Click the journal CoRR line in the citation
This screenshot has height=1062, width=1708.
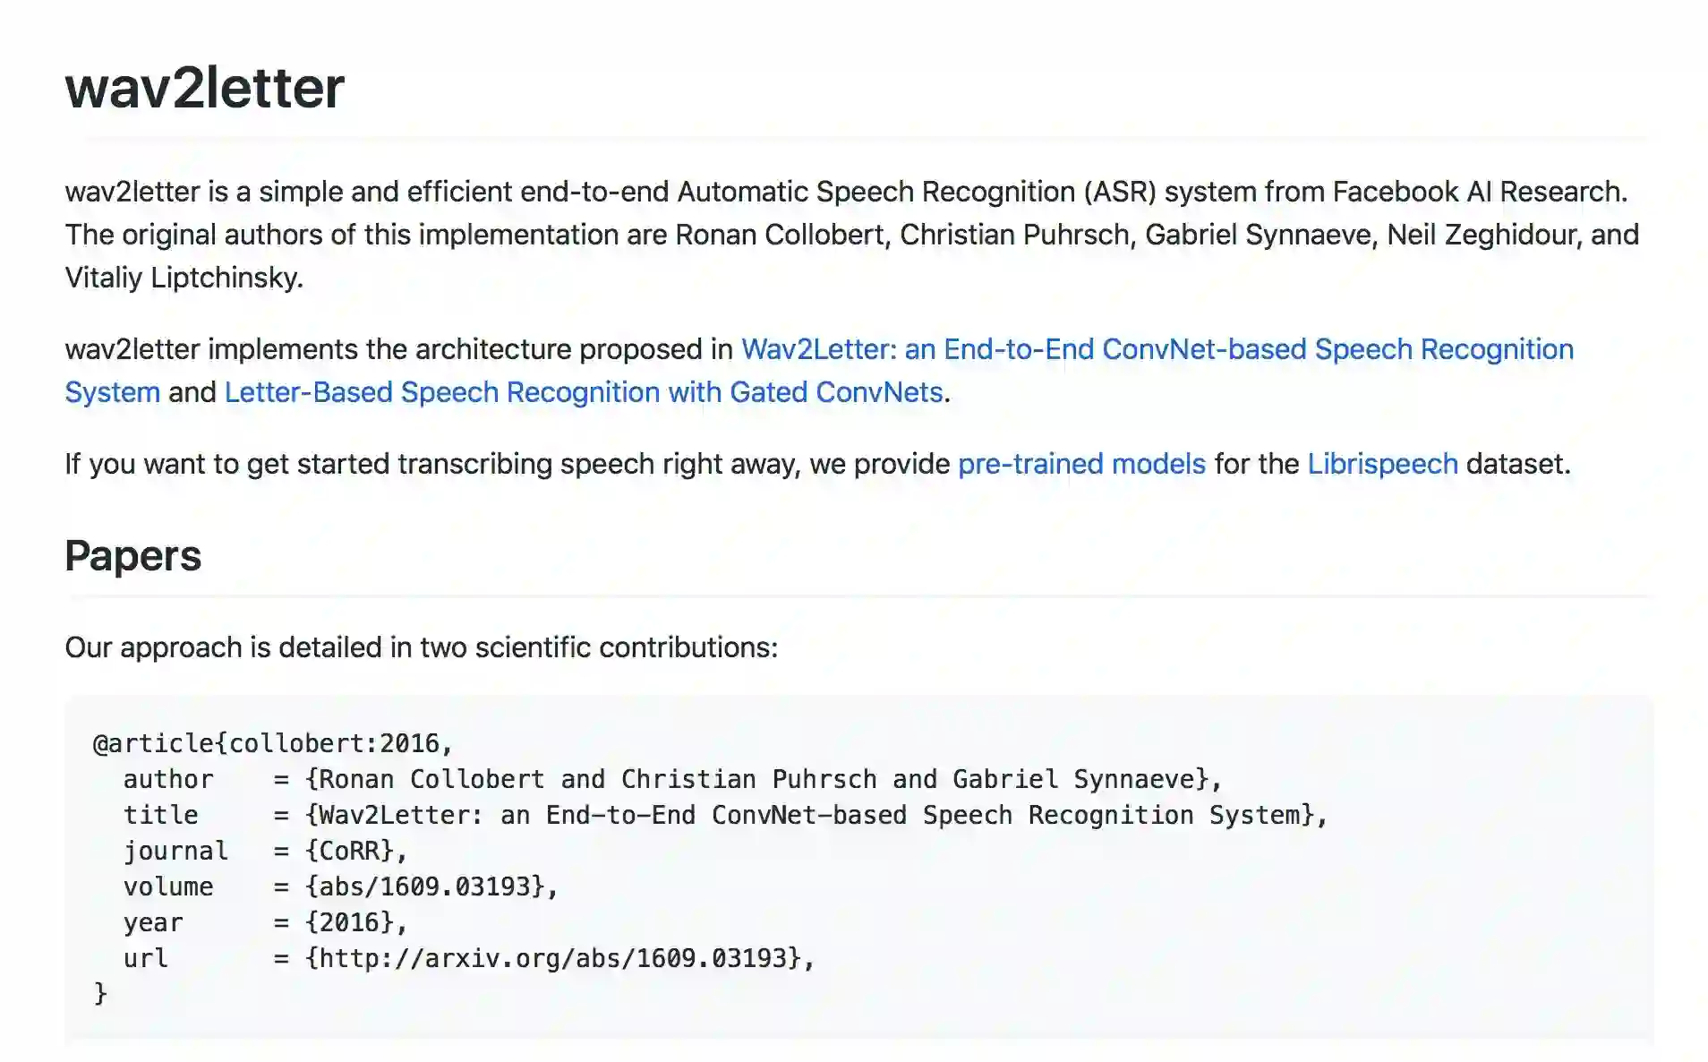[265, 851]
